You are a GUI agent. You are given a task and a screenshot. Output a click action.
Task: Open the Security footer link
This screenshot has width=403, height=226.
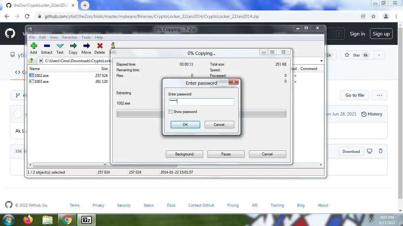[124, 205]
